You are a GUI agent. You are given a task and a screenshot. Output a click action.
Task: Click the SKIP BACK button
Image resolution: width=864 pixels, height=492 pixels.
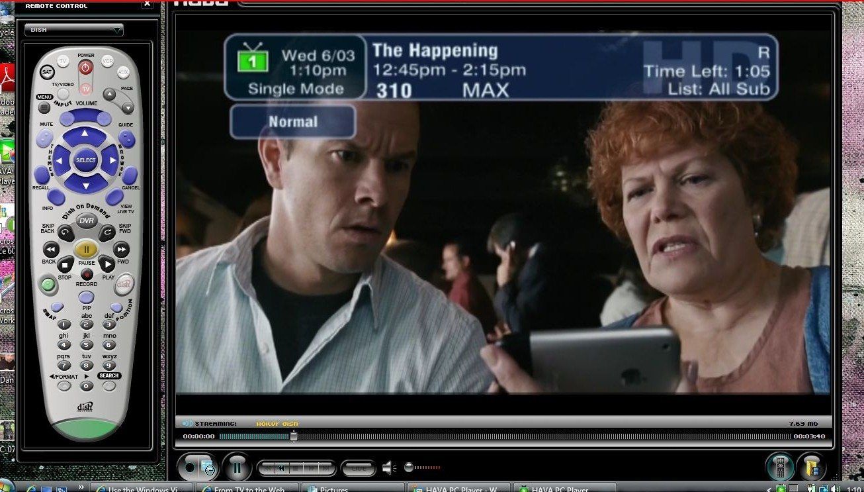point(65,232)
